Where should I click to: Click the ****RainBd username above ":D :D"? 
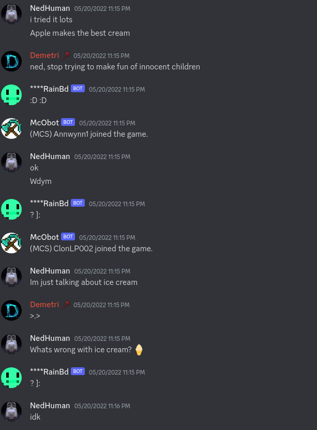point(49,89)
